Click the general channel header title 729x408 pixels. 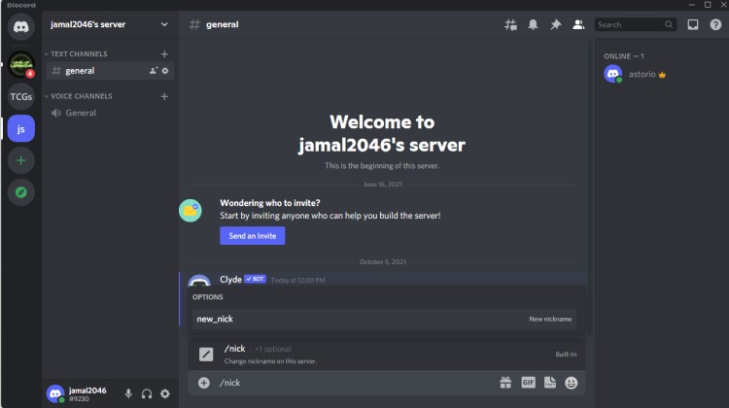click(x=223, y=24)
